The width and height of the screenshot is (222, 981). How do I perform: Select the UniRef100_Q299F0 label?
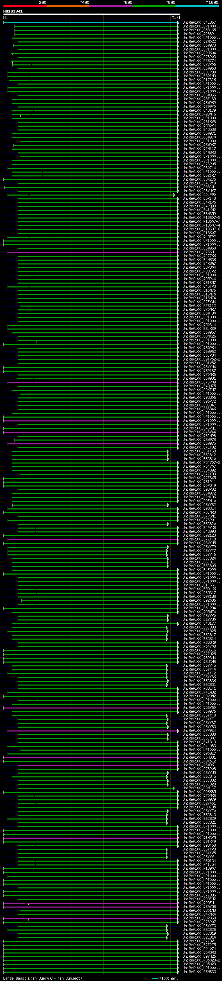pyautogui.click(x=199, y=106)
